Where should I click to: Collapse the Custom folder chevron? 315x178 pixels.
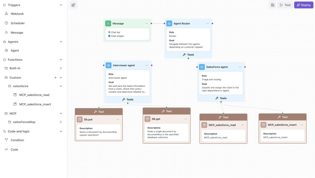pyautogui.click(x=61, y=78)
